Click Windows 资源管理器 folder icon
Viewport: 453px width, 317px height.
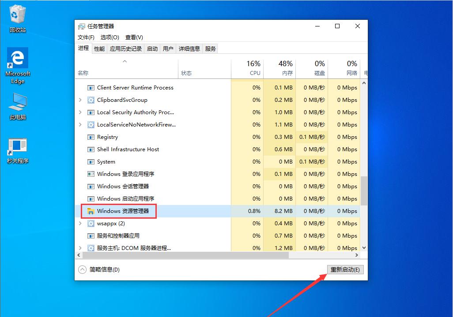pyautogui.click(x=91, y=212)
